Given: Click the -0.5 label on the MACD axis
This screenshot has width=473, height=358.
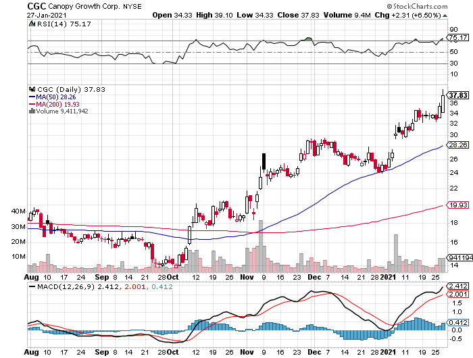Looking at the screenshot, I should coord(455,339).
